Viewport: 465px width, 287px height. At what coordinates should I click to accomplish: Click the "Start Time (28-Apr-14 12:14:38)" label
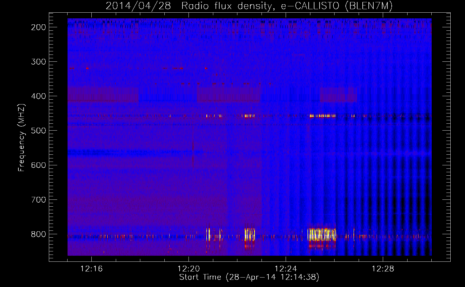click(249, 277)
